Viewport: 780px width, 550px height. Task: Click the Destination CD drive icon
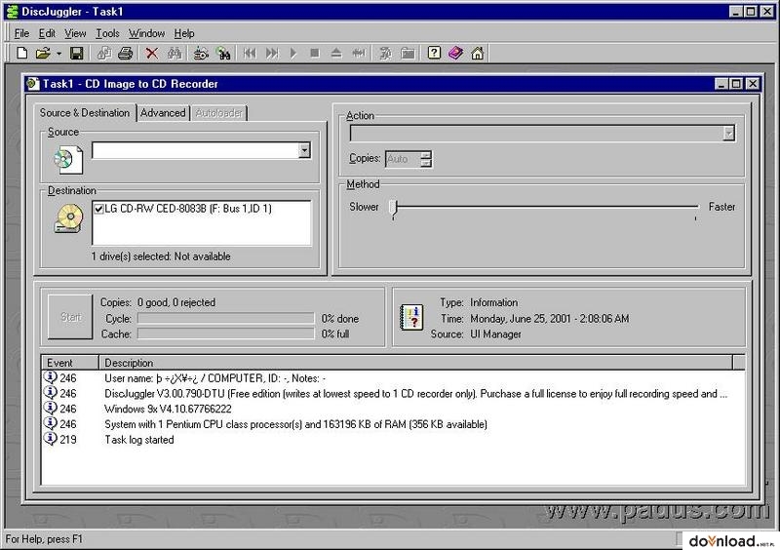click(68, 218)
